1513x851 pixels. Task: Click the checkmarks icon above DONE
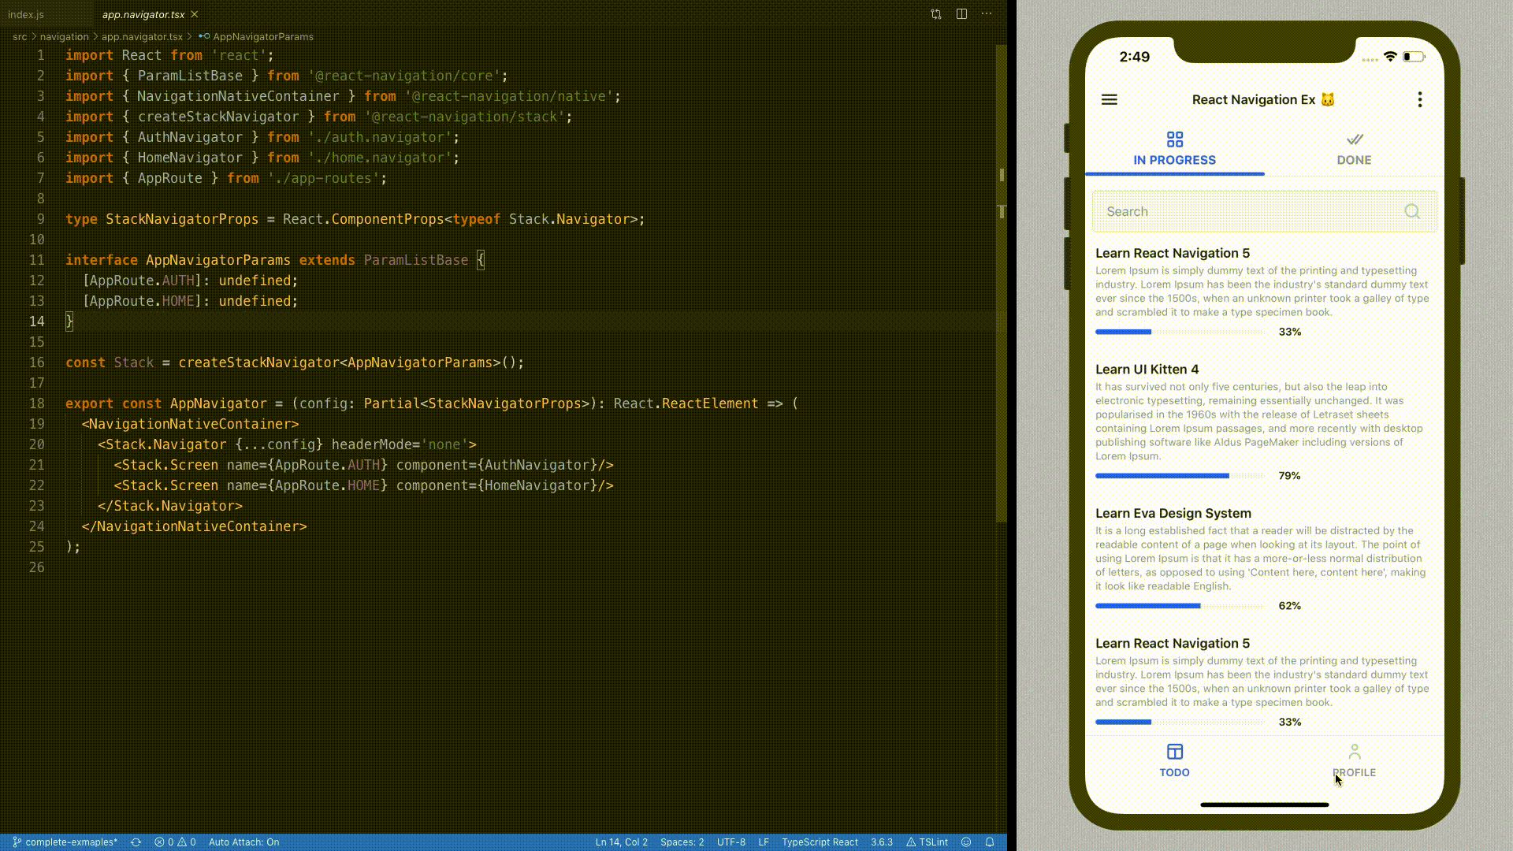click(1355, 139)
